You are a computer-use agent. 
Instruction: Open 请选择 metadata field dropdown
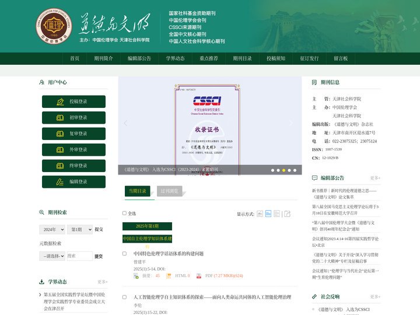click(52, 256)
